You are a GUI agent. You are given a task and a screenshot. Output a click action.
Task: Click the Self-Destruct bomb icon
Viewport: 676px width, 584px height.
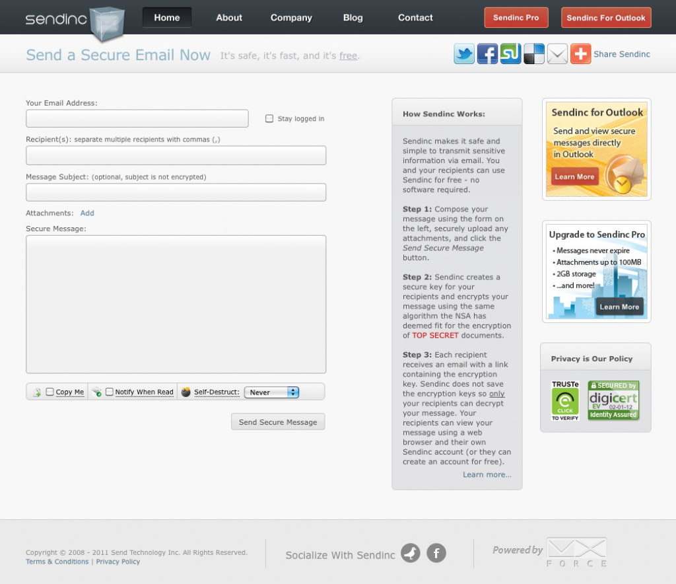[186, 392]
